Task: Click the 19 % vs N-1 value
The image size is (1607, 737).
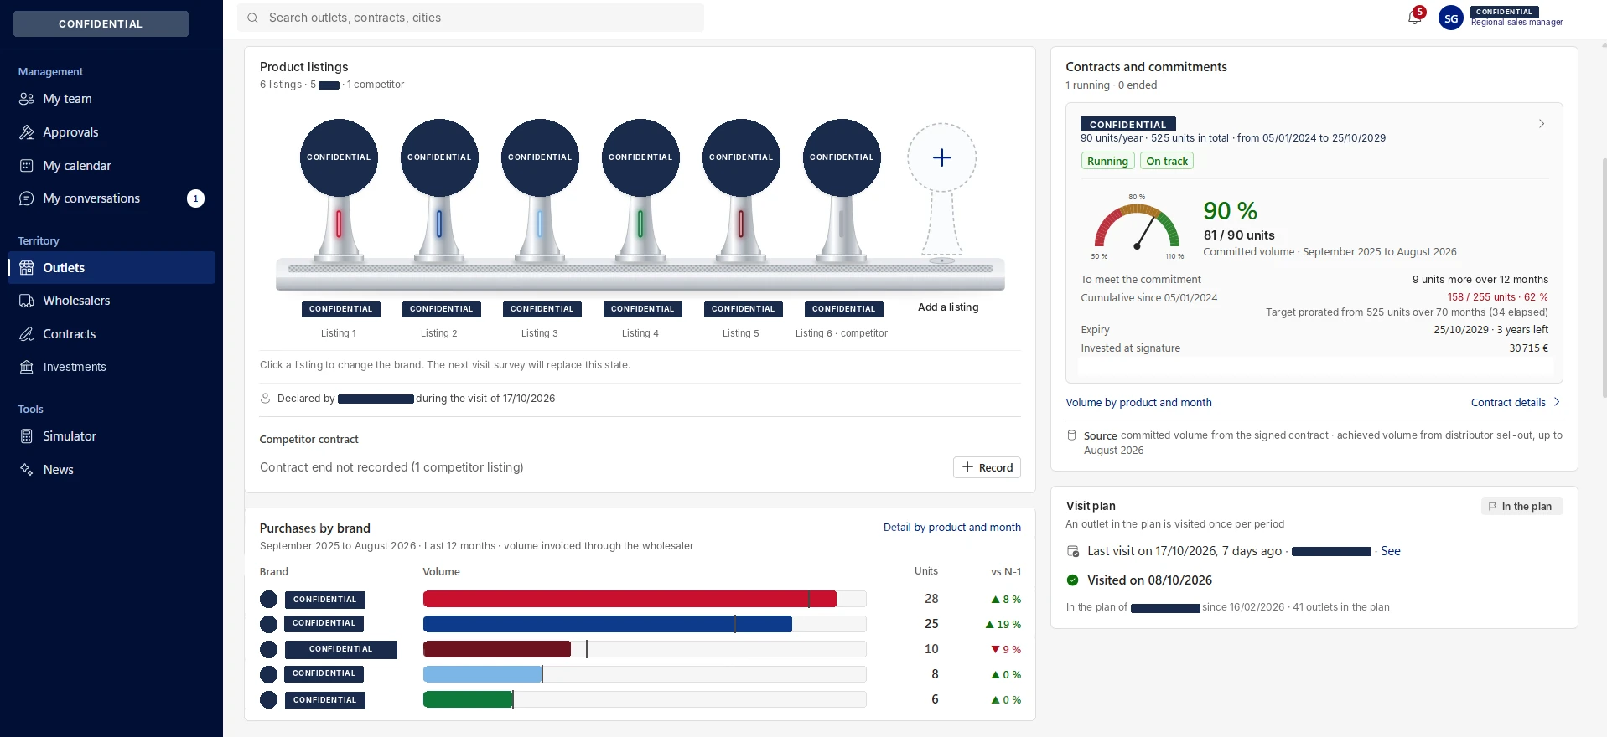Action: click(1003, 625)
